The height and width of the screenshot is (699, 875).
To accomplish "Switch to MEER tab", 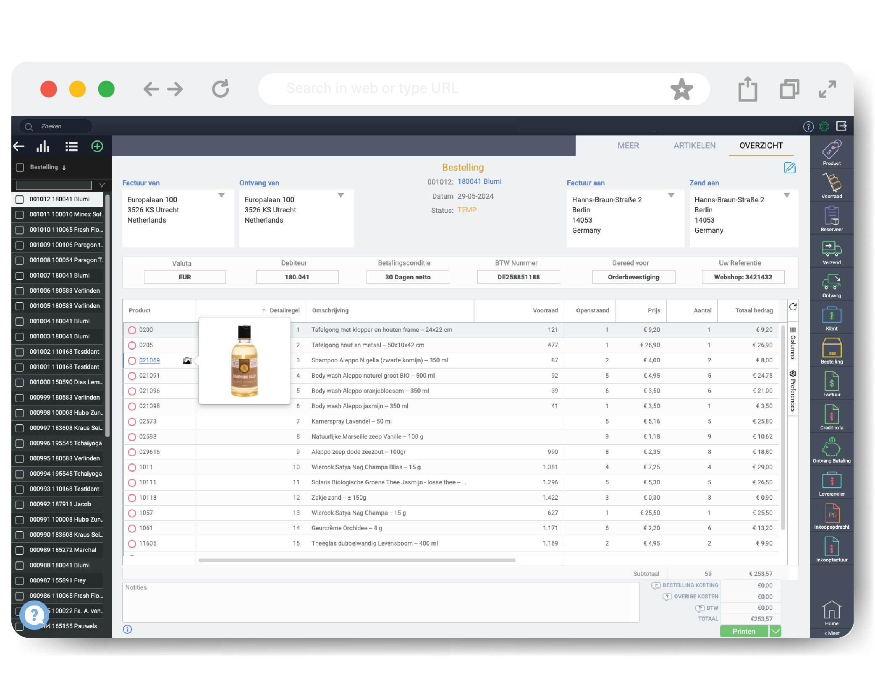I will (628, 146).
